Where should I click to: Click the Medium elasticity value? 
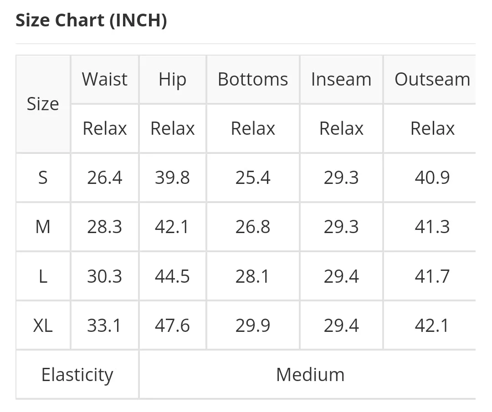click(310, 375)
